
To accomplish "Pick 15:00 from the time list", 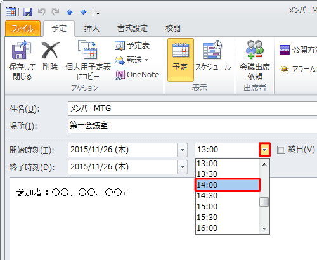I will coord(228,207).
